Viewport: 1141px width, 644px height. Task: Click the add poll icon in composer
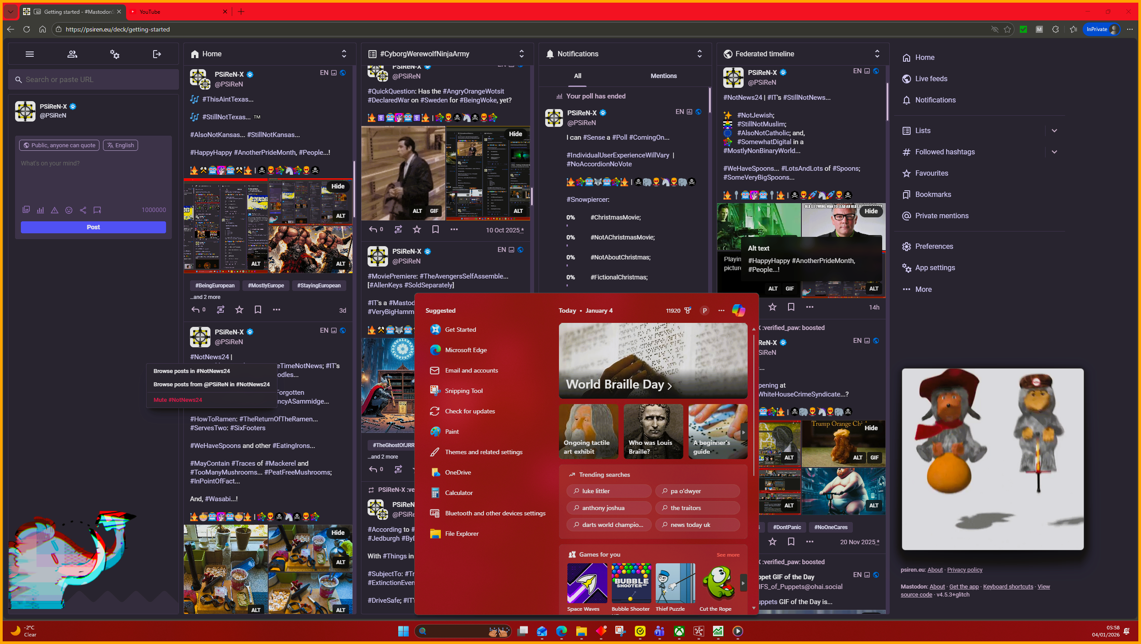click(40, 210)
